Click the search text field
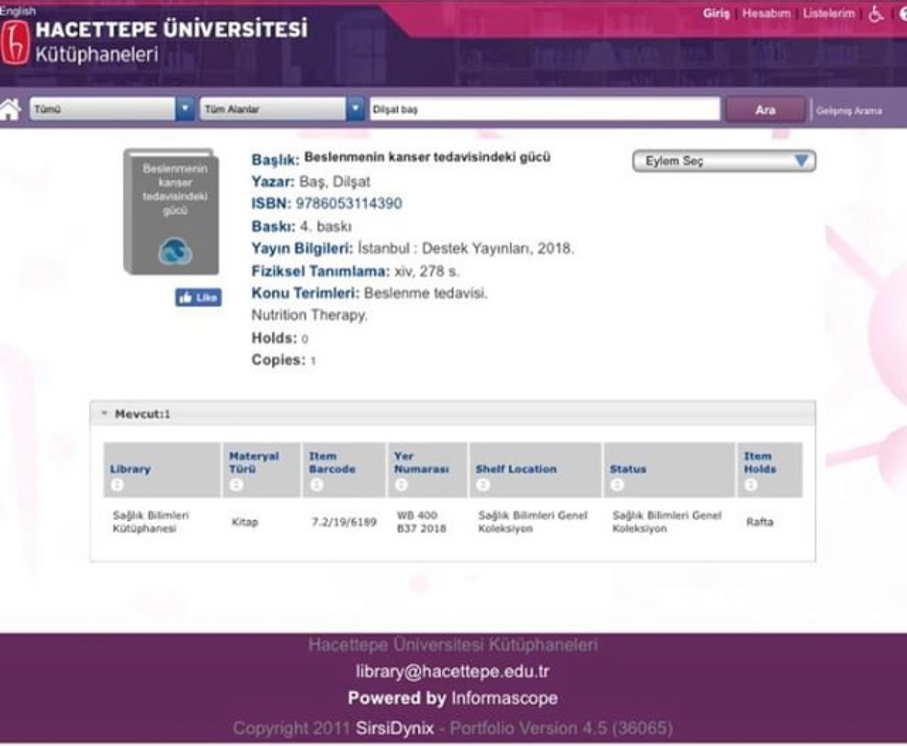 (x=544, y=109)
